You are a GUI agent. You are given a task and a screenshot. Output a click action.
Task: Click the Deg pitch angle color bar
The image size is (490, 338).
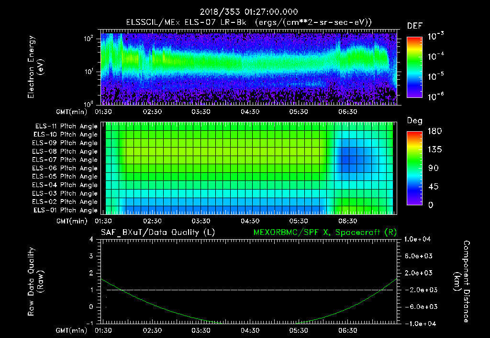click(414, 169)
